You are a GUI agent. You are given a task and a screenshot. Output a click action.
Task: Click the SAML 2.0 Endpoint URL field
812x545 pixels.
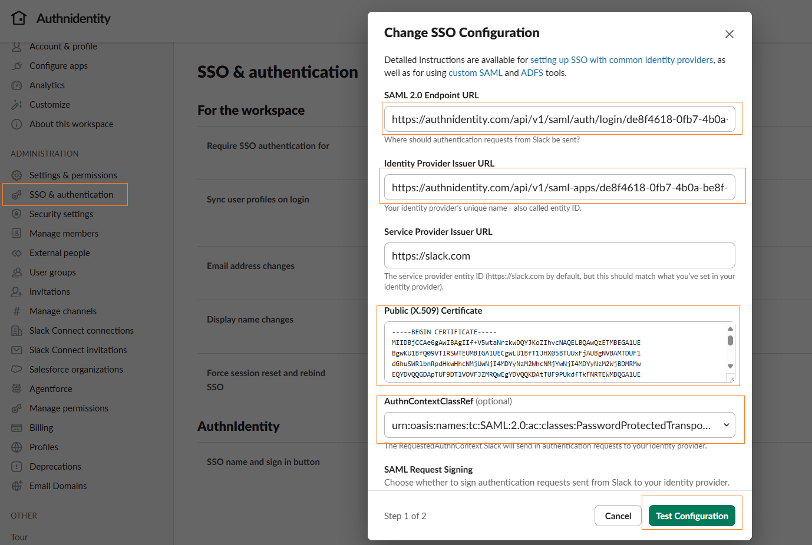pyautogui.click(x=559, y=119)
